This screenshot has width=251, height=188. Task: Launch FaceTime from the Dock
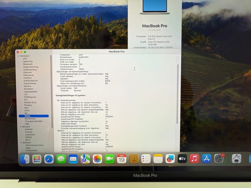point(110,159)
